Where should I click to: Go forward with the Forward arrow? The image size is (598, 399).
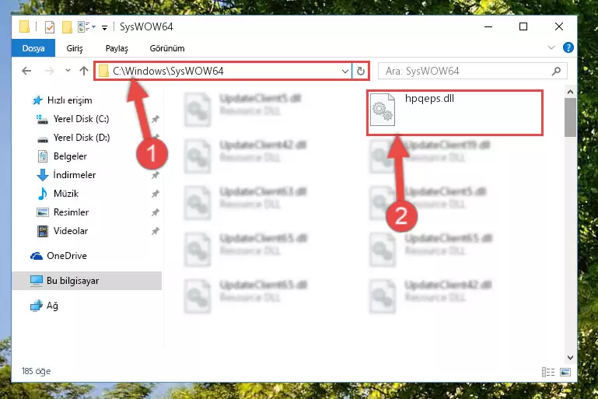click(x=50, y=71)
